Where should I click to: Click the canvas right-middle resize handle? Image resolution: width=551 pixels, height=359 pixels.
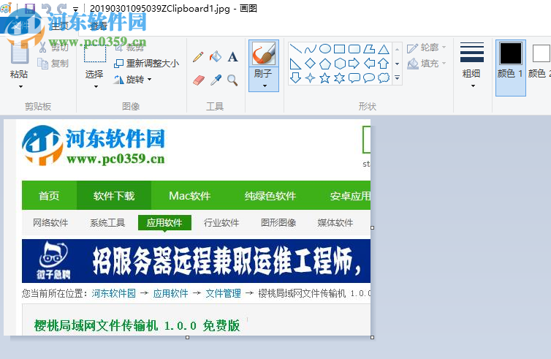(x=373, y=228)
